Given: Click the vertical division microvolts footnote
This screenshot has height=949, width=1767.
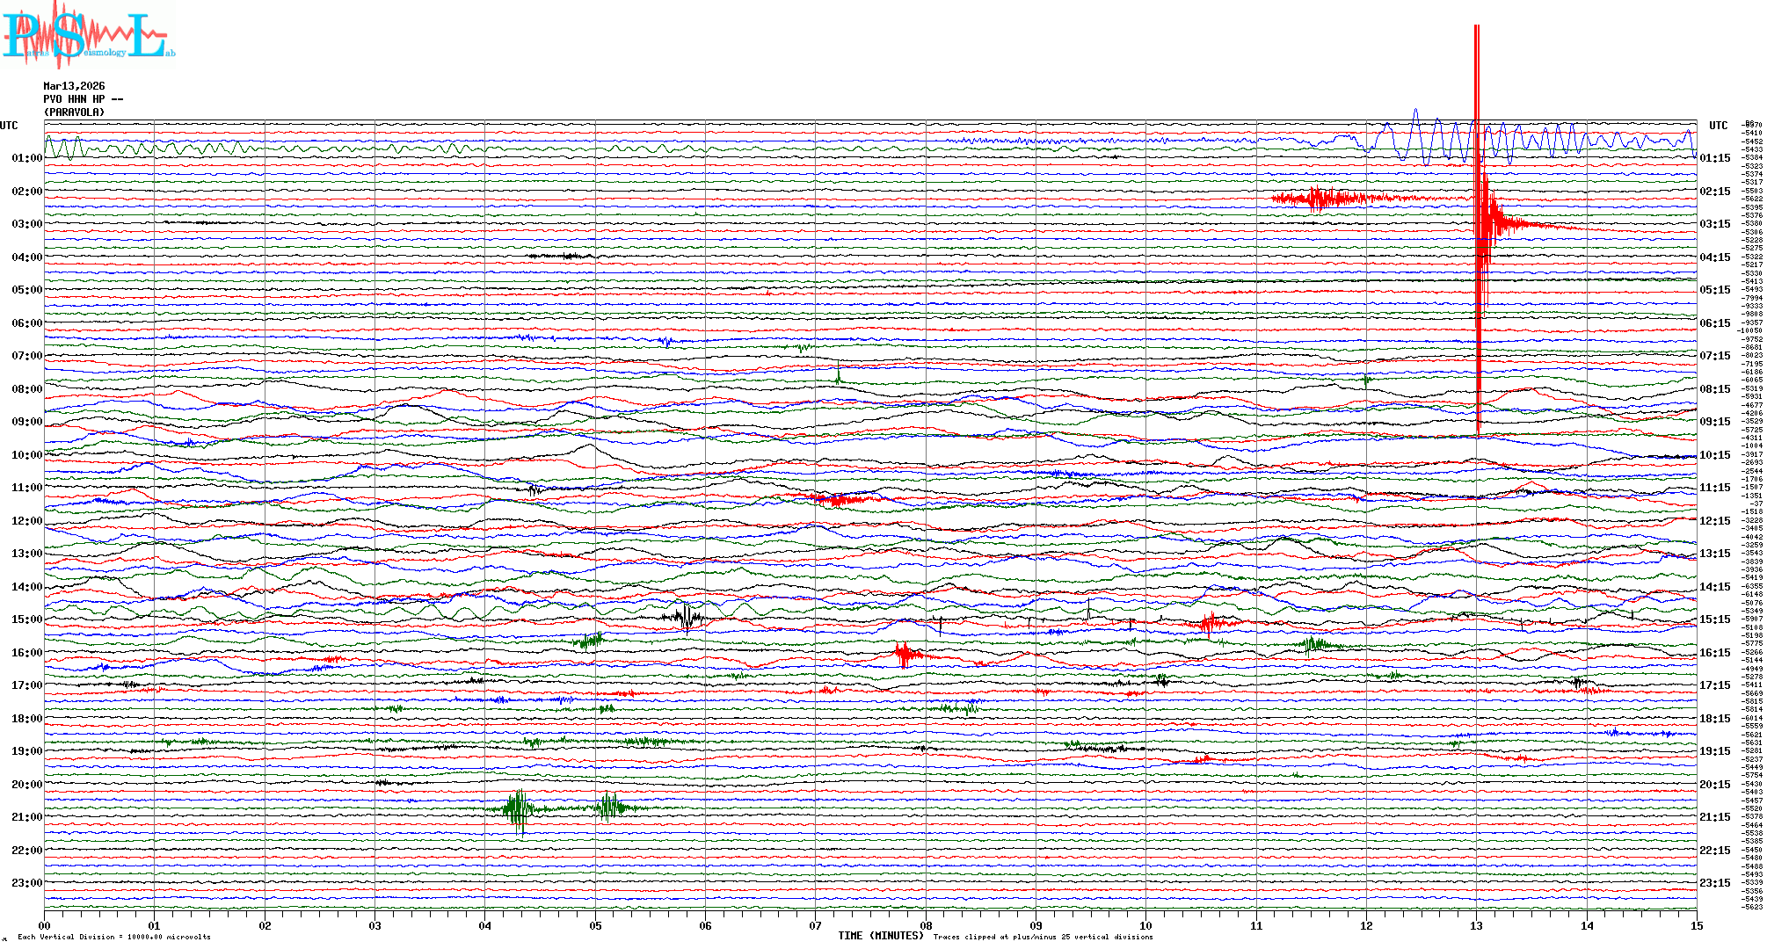Looking at the screenshot, I should point(114,937).
